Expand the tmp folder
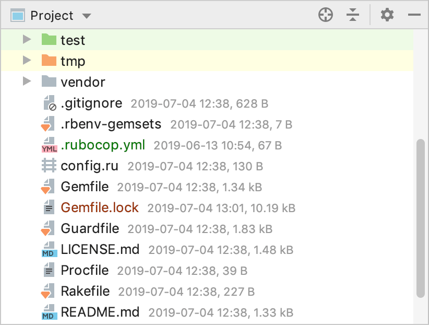The width and height of the screenshot is (429, 325). 27,61
